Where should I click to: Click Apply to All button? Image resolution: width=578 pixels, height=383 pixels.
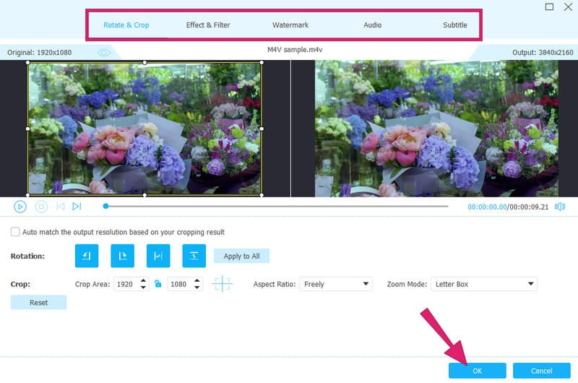pyautogui.click(x=241, y=256)
